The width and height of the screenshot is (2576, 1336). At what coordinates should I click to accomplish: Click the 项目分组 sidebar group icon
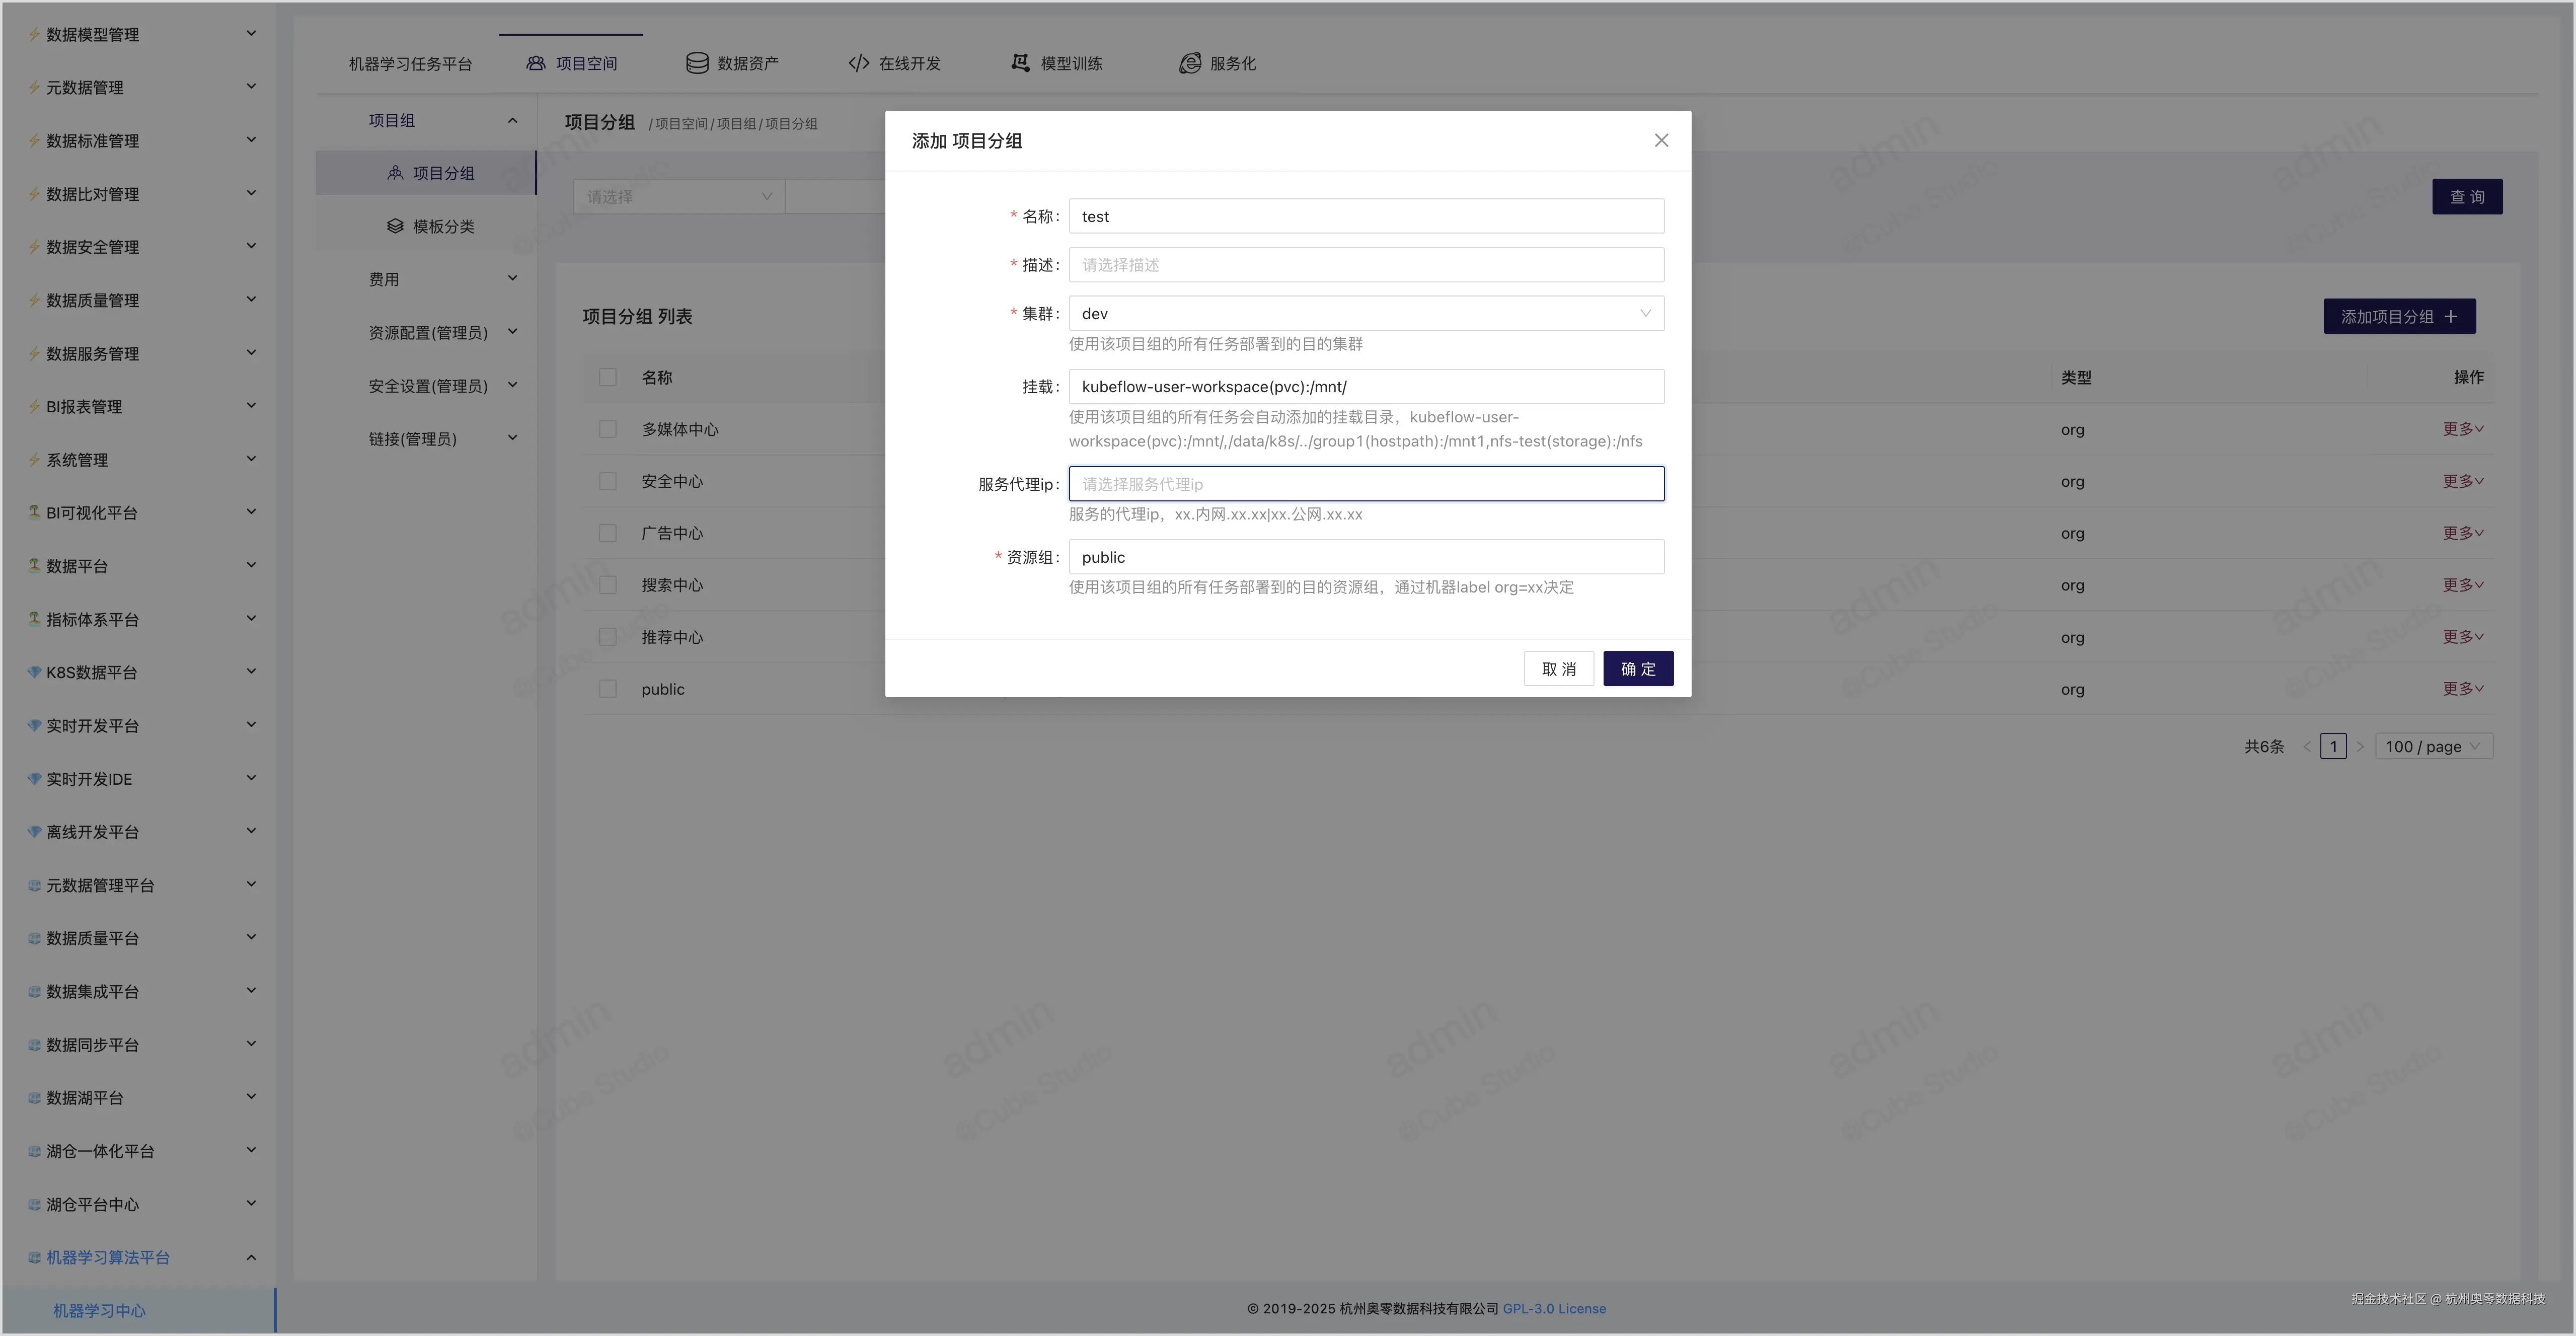pyautogui.click(x=395, y=173)
